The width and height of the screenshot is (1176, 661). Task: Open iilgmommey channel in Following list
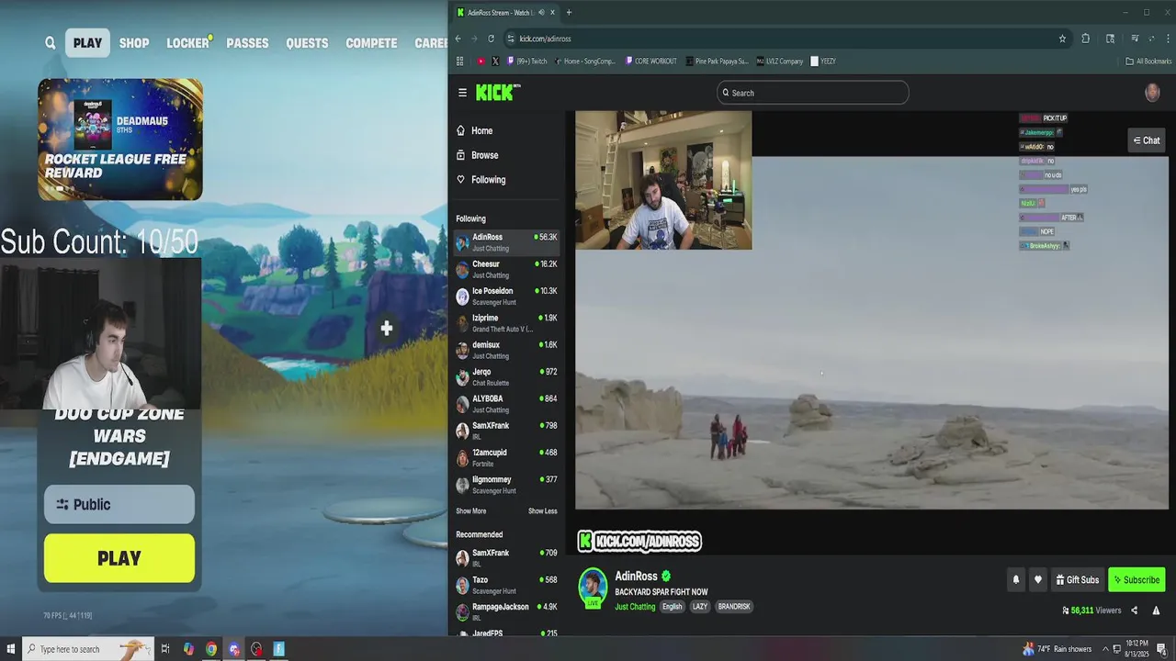click(507, 485)
